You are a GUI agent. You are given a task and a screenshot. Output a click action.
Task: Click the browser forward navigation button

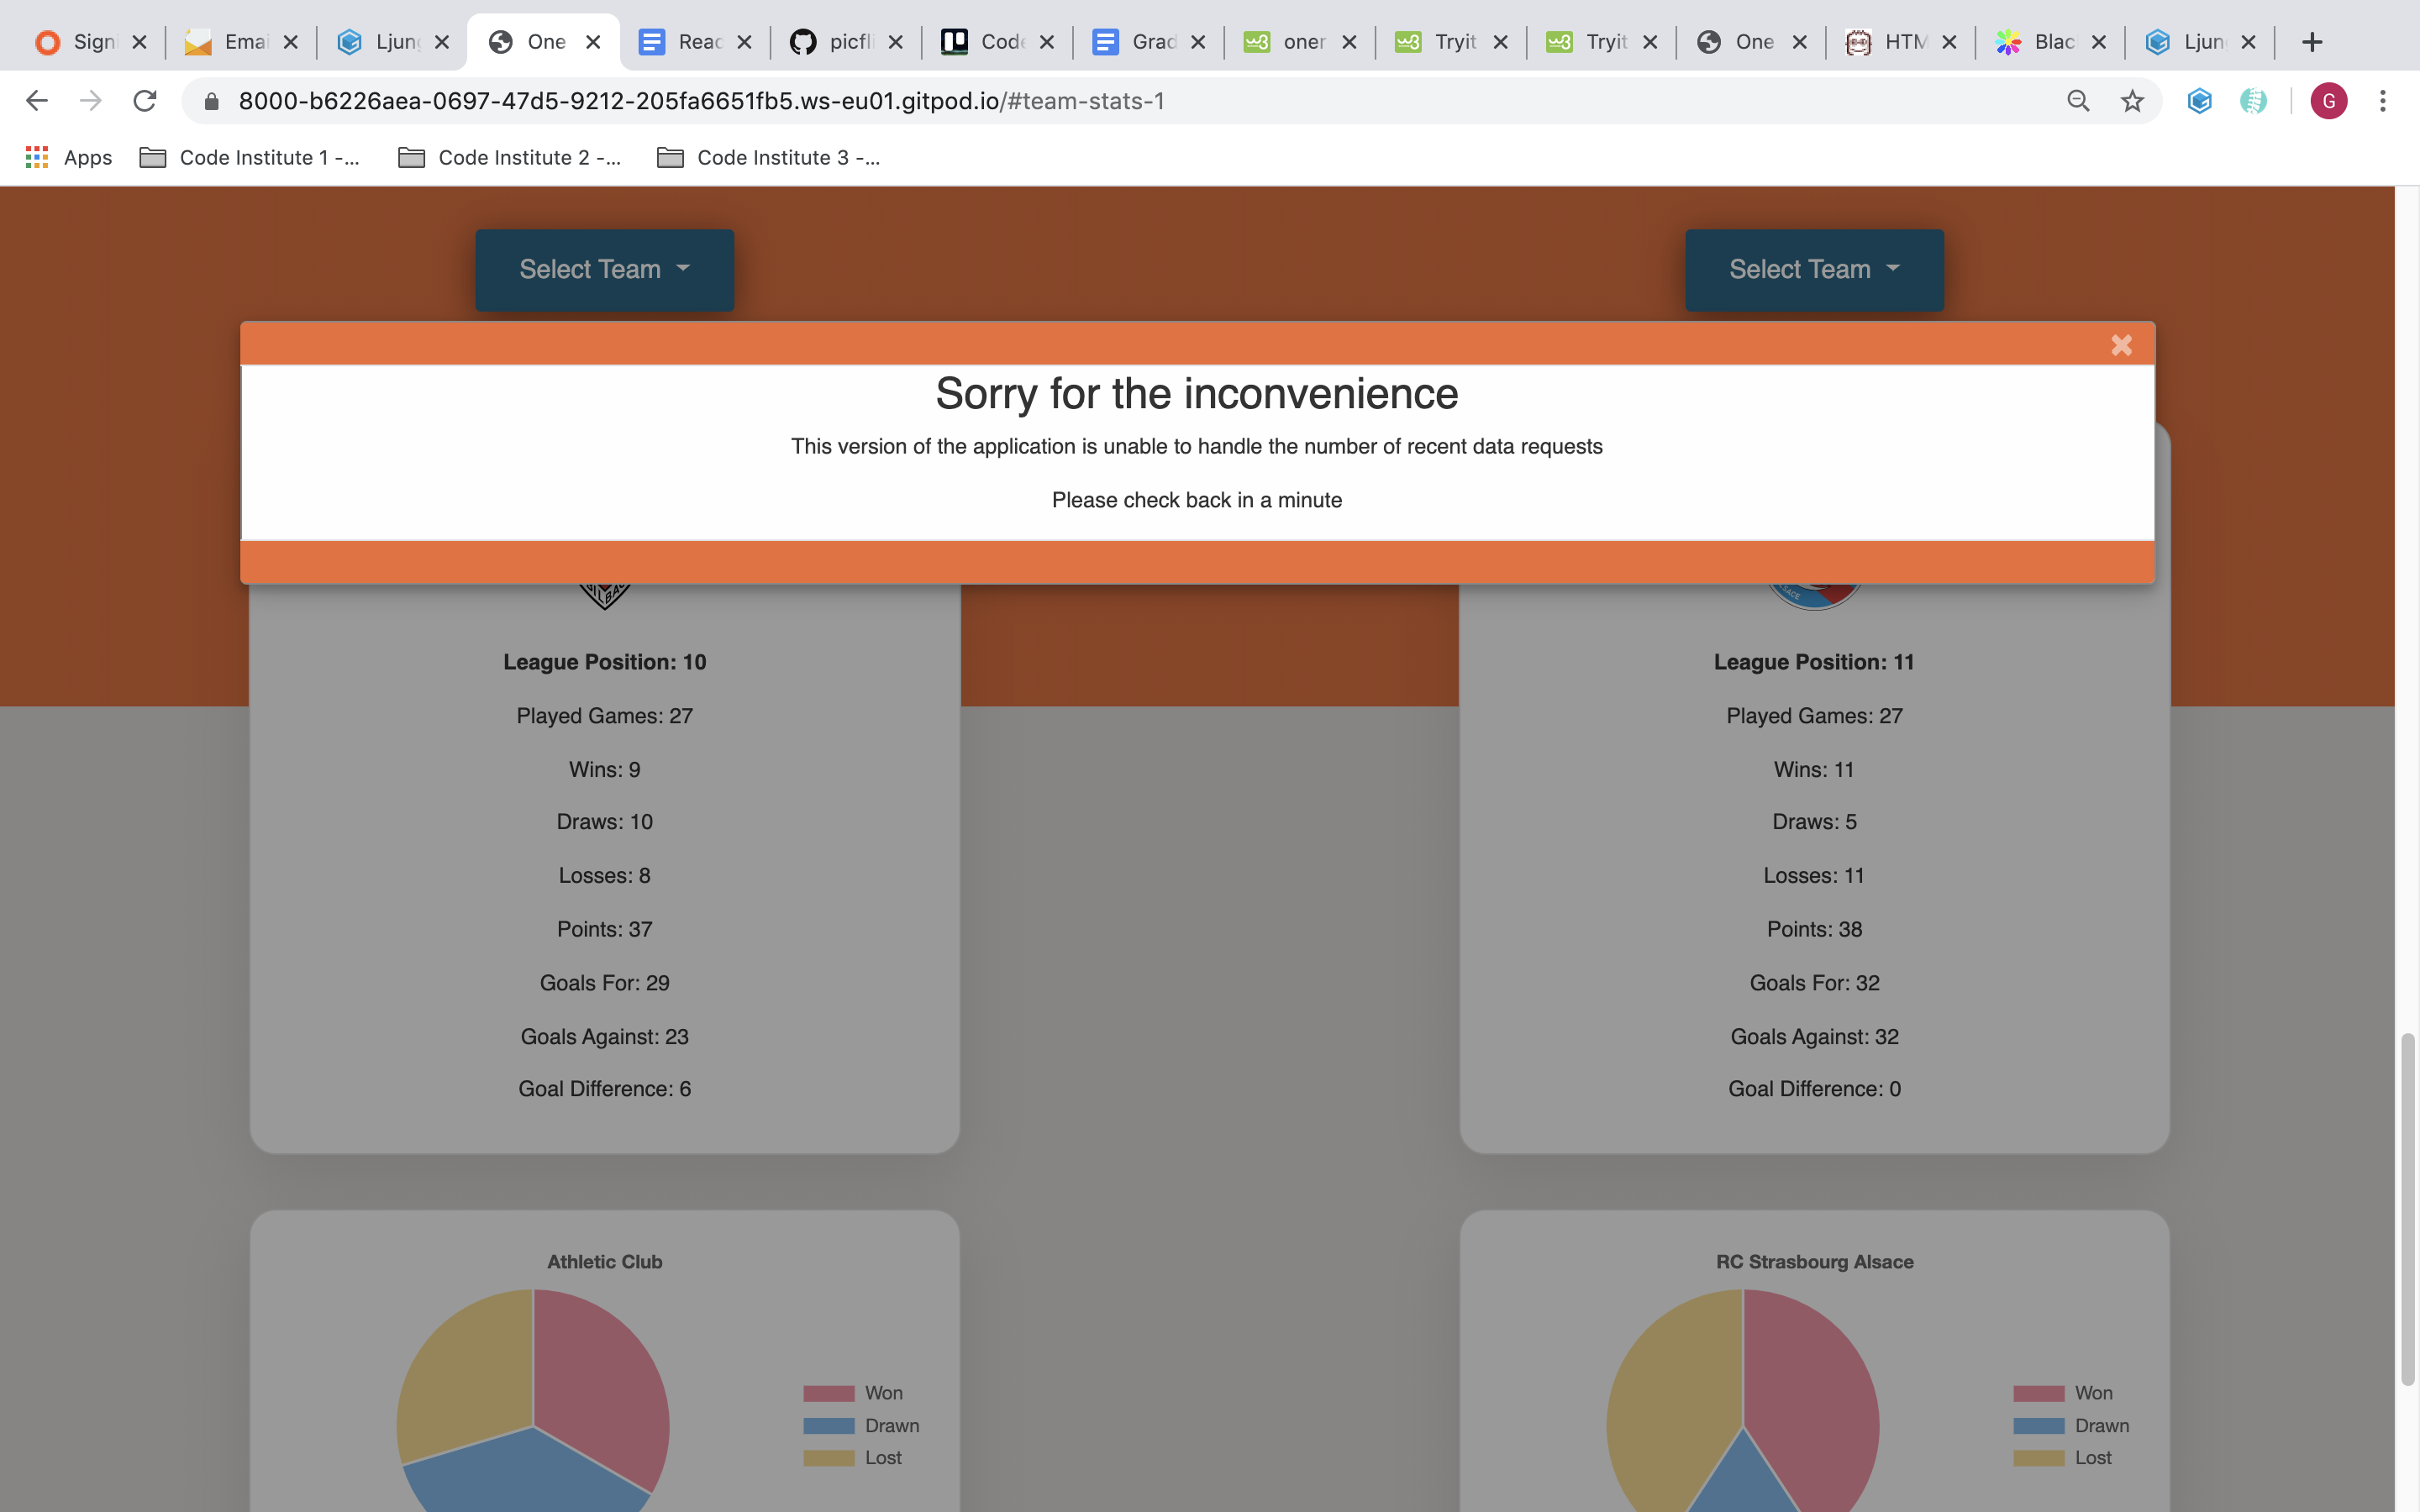coord(91,101)
